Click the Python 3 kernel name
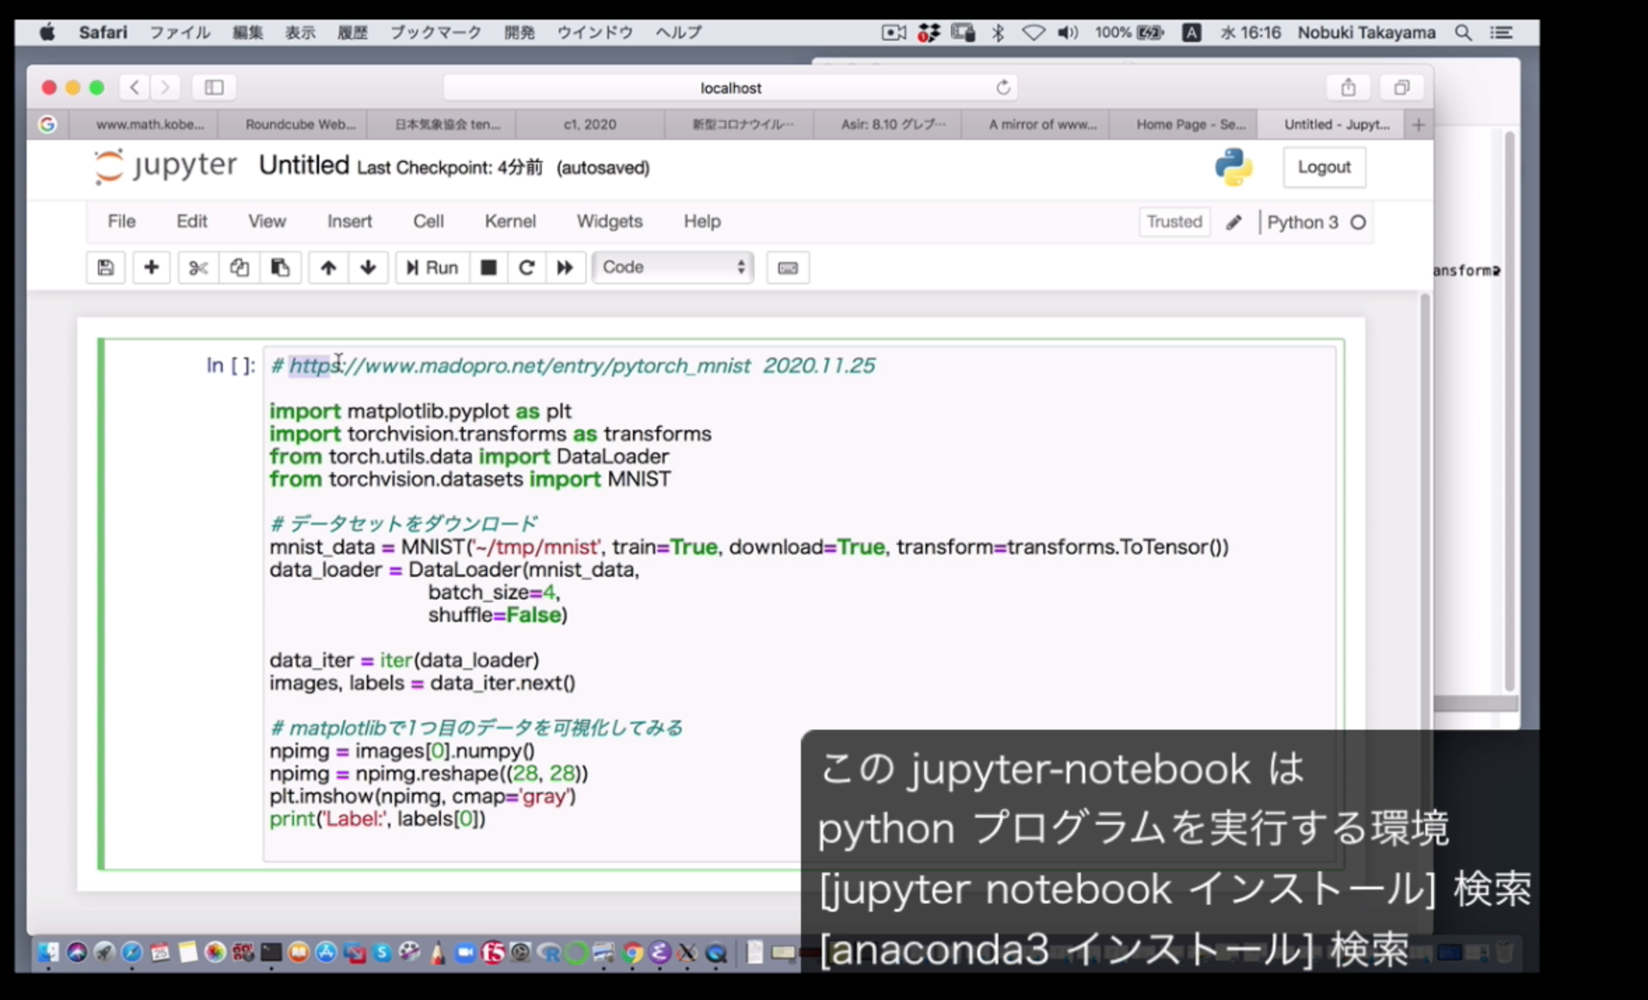 click(1302, 223)
